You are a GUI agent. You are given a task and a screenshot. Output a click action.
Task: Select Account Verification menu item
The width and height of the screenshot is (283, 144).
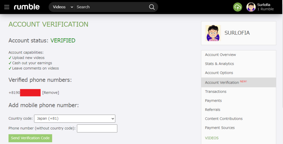[x=222, y=82]
